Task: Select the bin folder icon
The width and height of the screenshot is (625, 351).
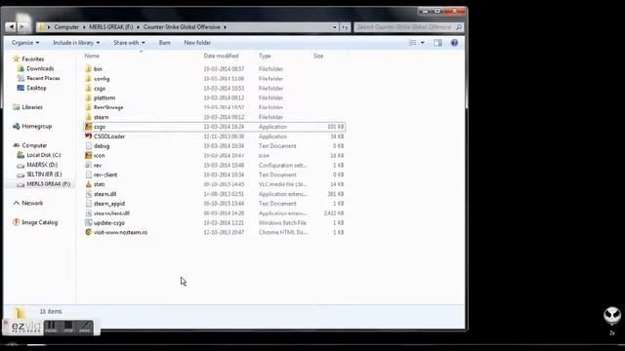Action: click(89, 69)
